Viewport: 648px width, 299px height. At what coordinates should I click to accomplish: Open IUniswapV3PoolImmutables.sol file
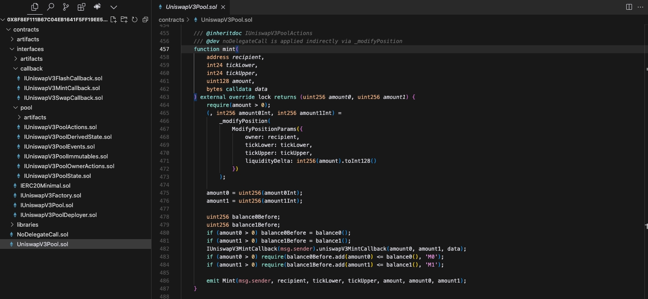(66, 156)
